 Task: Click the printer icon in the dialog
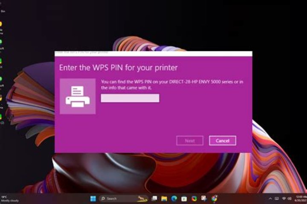pyautogui.click(x=78, y=96)
